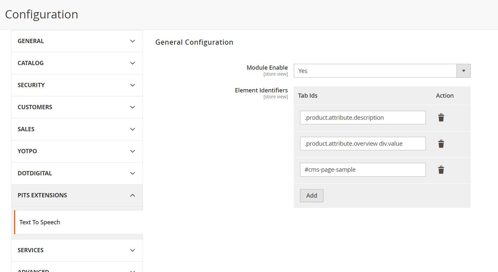Expand the Customers section
This screenshot has height=272, width=498.
coord(77,107)
